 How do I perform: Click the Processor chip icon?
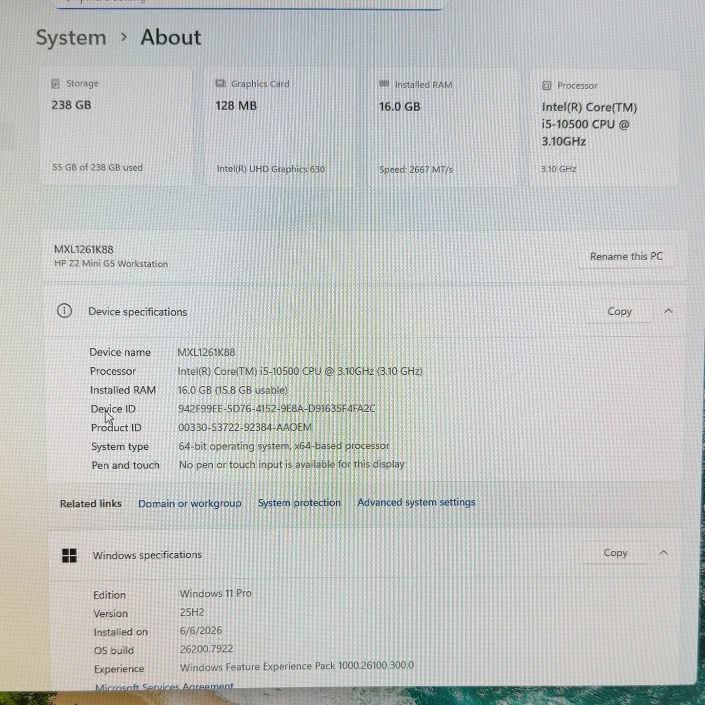[x=546, y=86]
